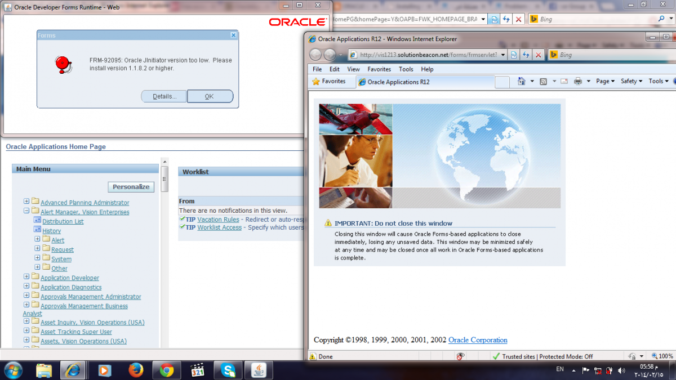Click OK in the FRM-92095 dialog
Viewport: 676px width, 380px height.
click(x=210, y=96)
